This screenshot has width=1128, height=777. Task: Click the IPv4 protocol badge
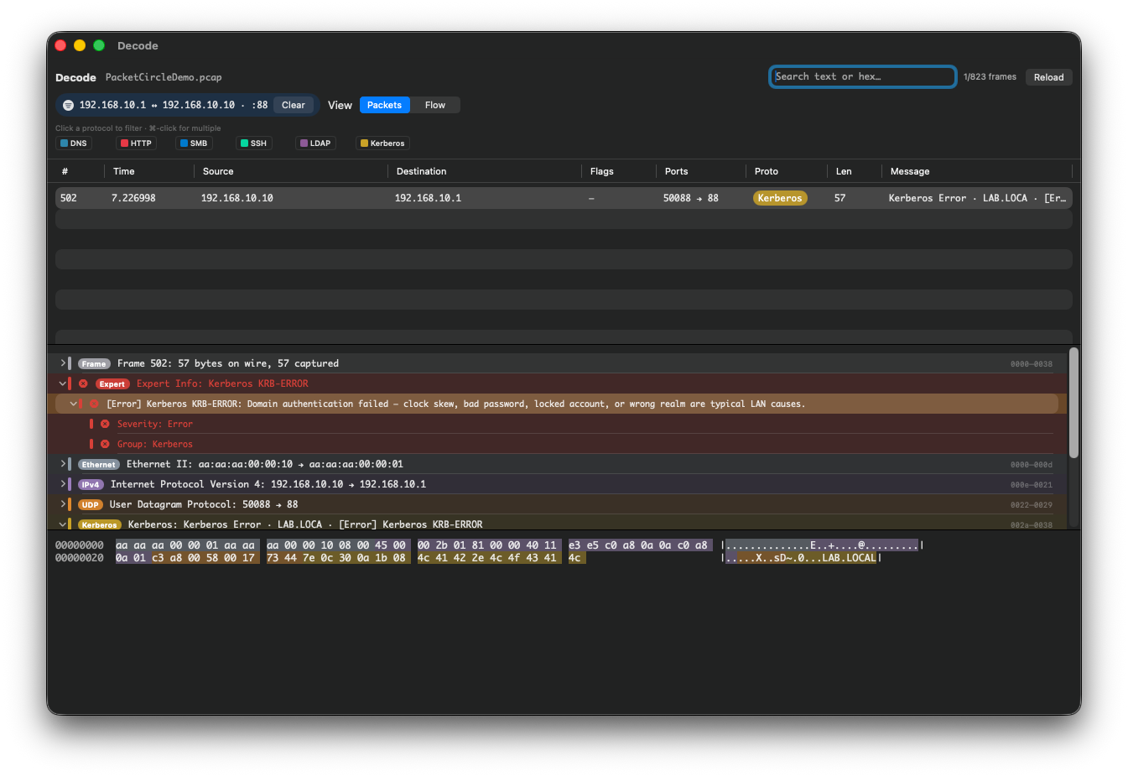(x=91, y=484)
